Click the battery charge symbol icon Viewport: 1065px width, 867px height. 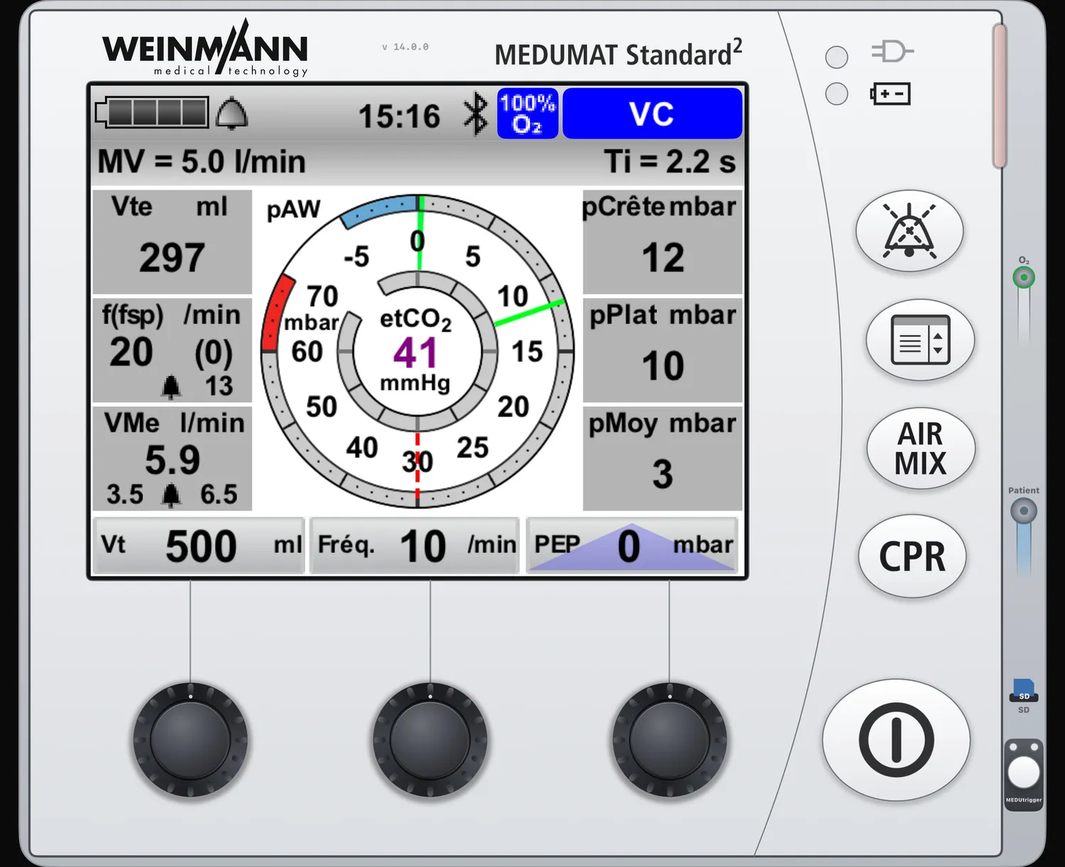(890, 94)
